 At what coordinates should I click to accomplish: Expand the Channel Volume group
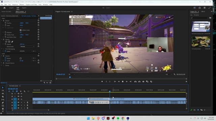point(2,63)
